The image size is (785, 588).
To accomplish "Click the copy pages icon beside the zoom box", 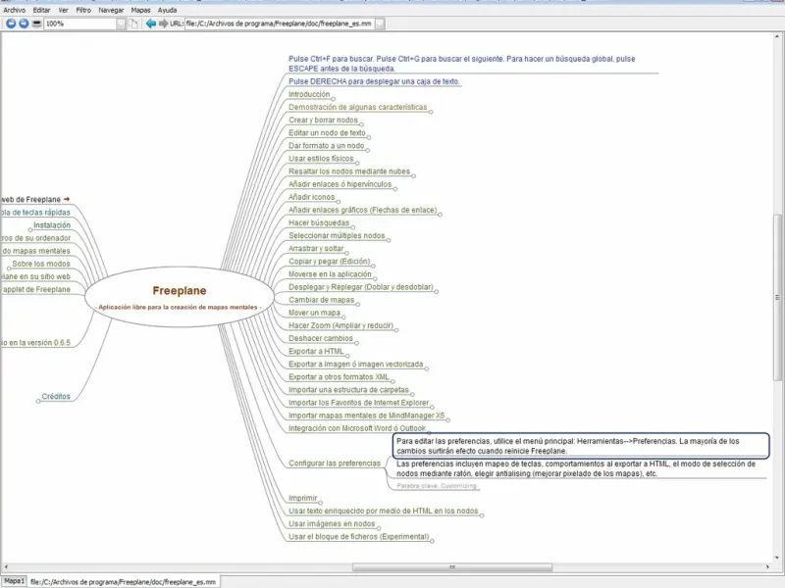I will pyautogui.click(x=133, y=24).
